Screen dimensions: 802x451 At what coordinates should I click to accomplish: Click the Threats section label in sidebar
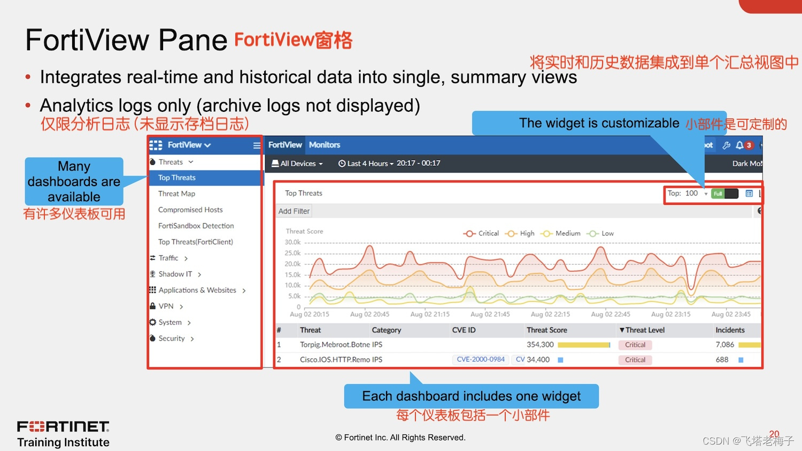[x=171, y=162]
